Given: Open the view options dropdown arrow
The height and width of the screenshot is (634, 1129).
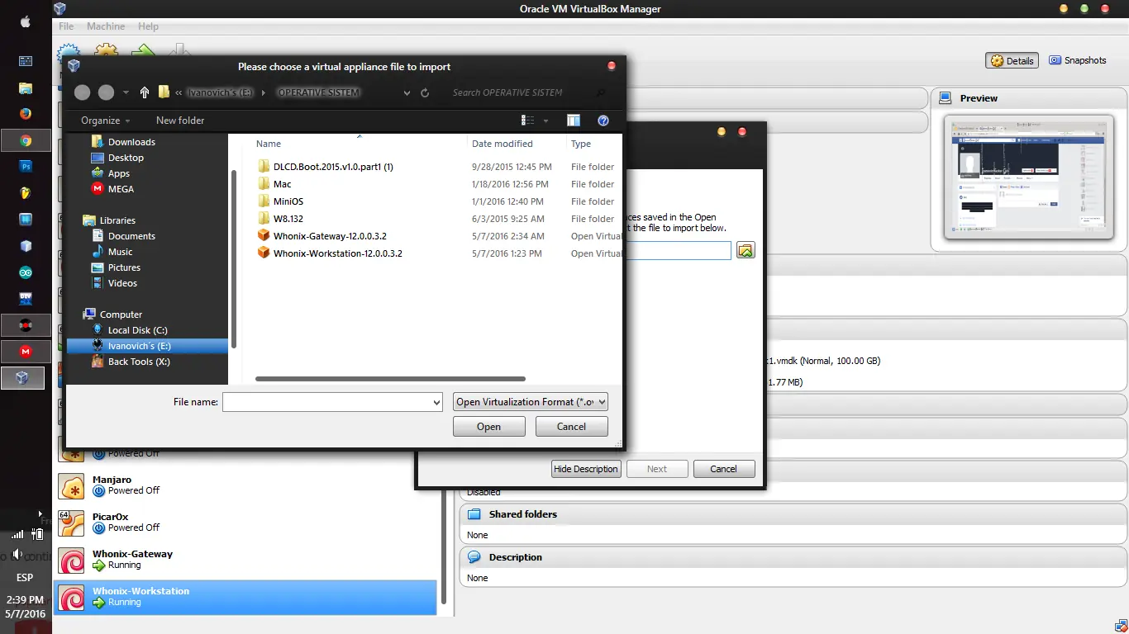Looking at the screenshot, I should 546,121.
